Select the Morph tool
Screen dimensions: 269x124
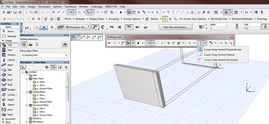coord(10,100)
